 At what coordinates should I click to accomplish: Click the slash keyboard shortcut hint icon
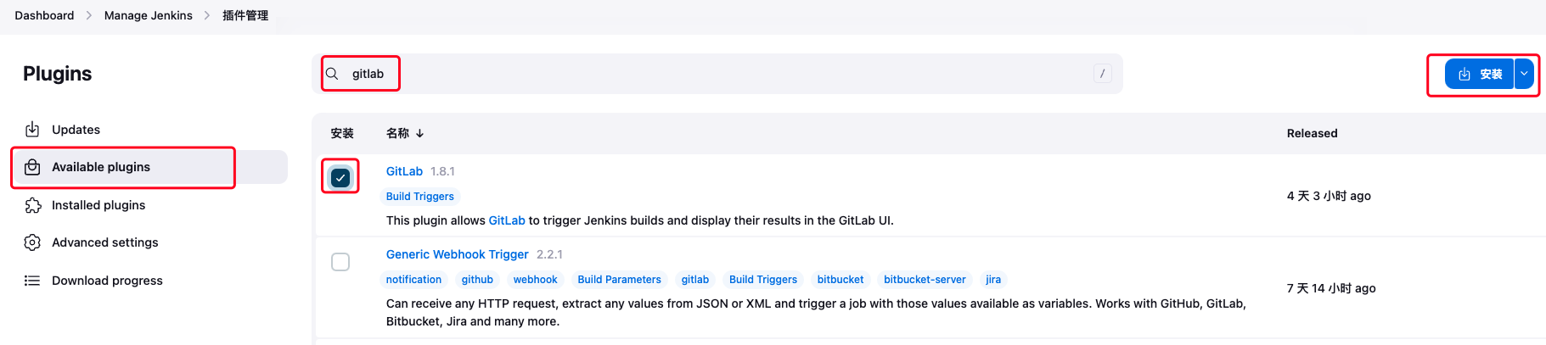1102,74
